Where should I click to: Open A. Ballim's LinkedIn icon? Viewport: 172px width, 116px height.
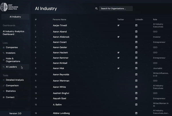click(136, 105)
